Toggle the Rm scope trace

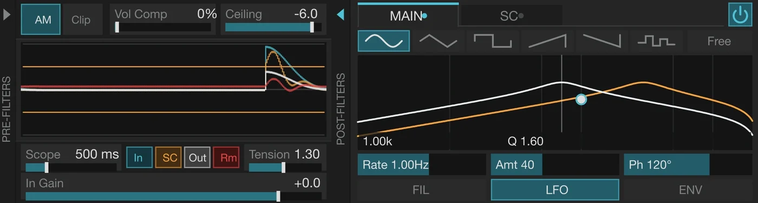coord(227,158)
